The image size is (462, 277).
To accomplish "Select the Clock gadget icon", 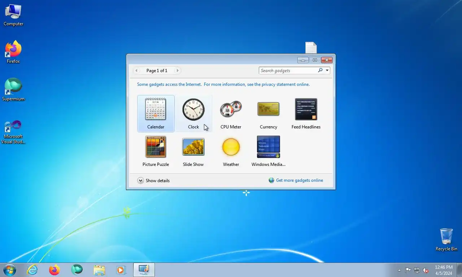I will pyautogui.click(x=193, y=109).
